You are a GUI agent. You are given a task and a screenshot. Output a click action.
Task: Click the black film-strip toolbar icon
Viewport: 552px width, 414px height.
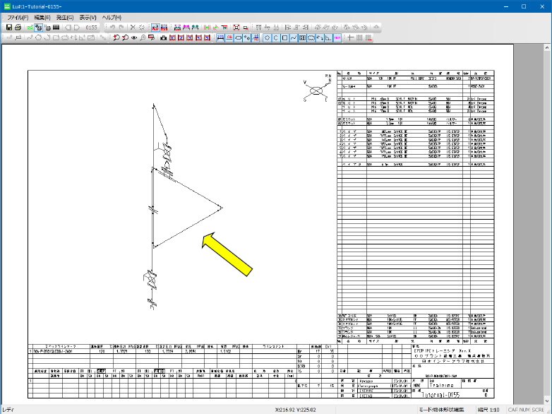[x=56, y=27]
